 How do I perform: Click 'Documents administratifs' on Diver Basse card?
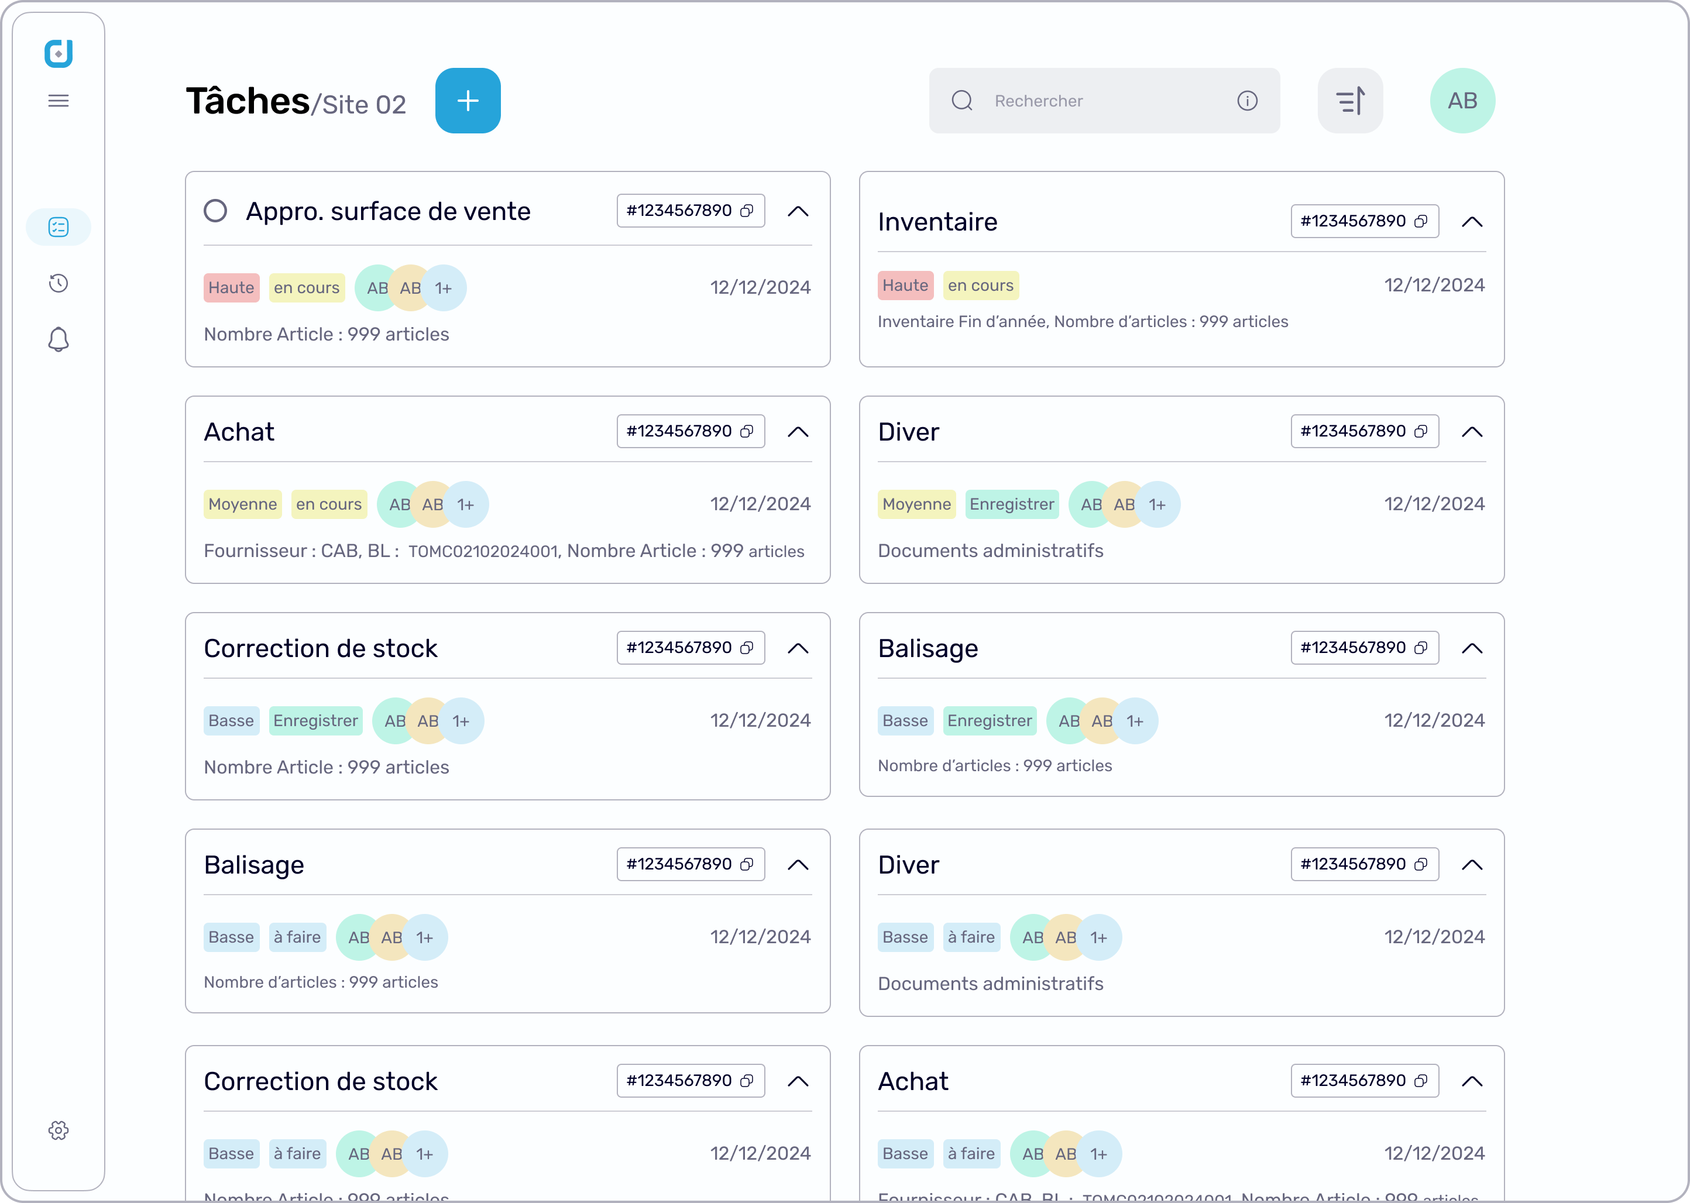pos(991,984)
